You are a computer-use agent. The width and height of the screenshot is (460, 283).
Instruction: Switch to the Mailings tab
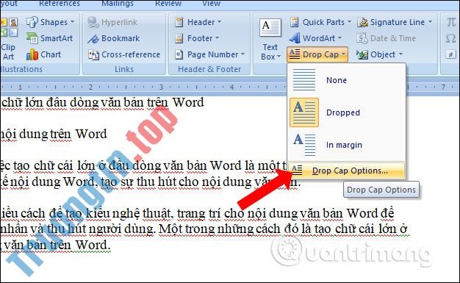point(118,3)
